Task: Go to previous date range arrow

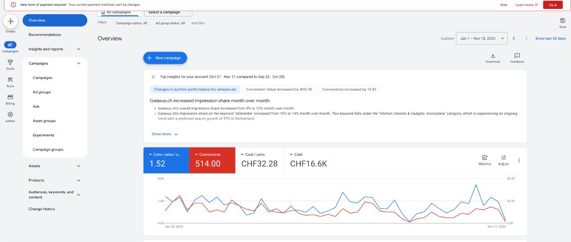Action: coord(514,38)
